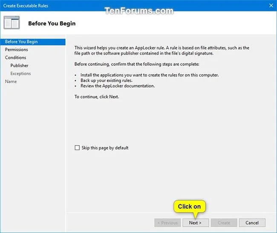
Task: Close the Create Executable Rules dialog
Action: pyautogui.click(x=271, y=6)
